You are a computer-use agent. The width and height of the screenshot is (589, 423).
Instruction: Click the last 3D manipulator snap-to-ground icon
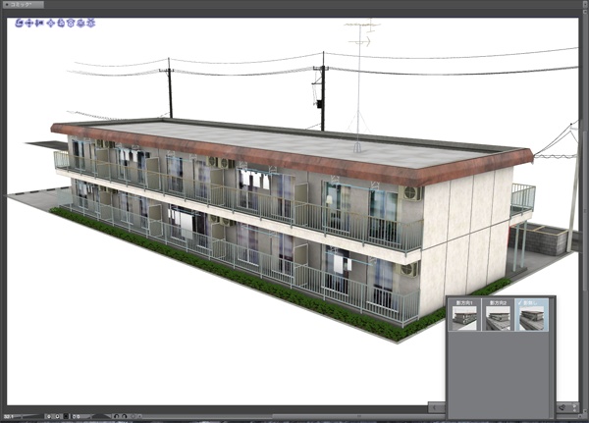pos(90,24)
